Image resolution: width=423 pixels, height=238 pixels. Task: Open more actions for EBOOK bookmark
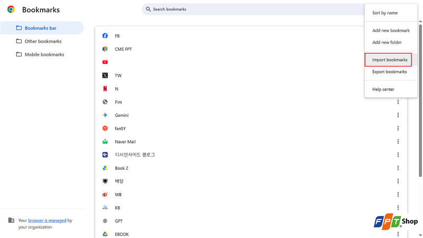pyautogui.click(x=398, y=234)
